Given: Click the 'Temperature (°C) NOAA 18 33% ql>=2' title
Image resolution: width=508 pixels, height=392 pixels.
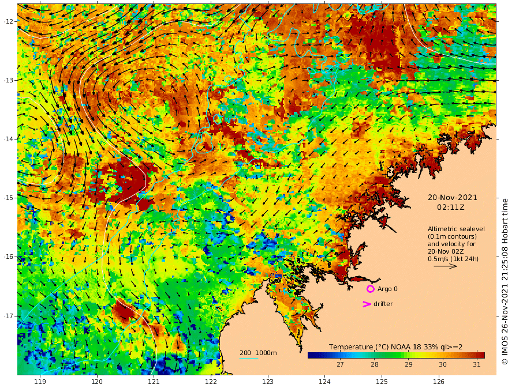Looking at the screenshot, I should 395,346.
